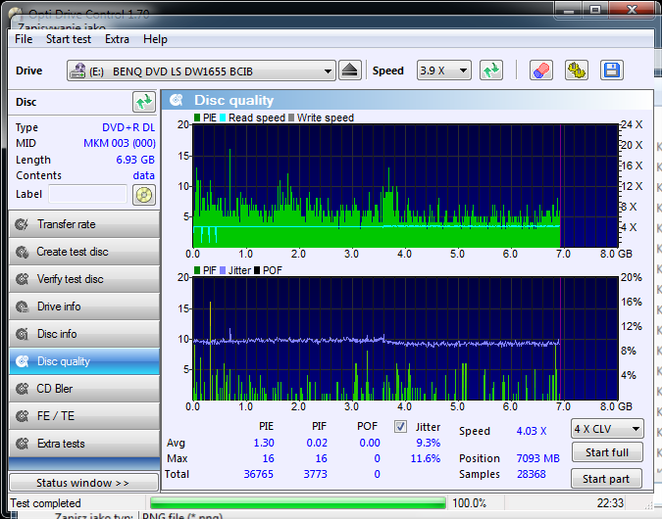Eject the disc with the eject icon
662x519 pixels.
tap(350, 71)
